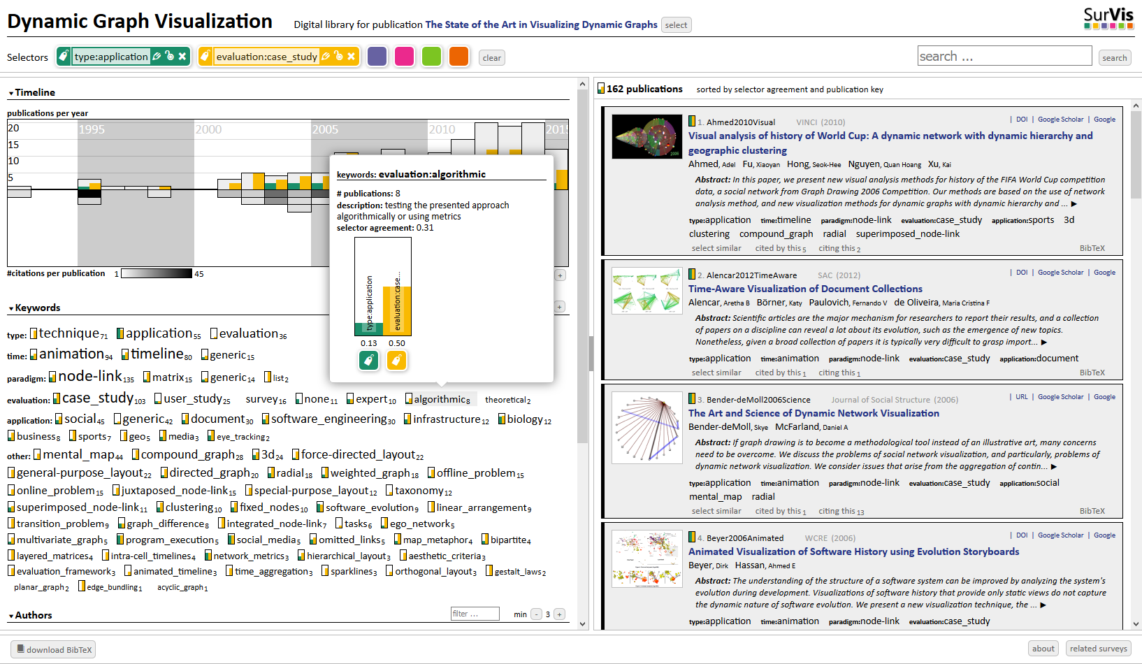Select the mental_map keyword
Image resolution: width=1142 pixels, height=664 pixels.
coord(78,454)
